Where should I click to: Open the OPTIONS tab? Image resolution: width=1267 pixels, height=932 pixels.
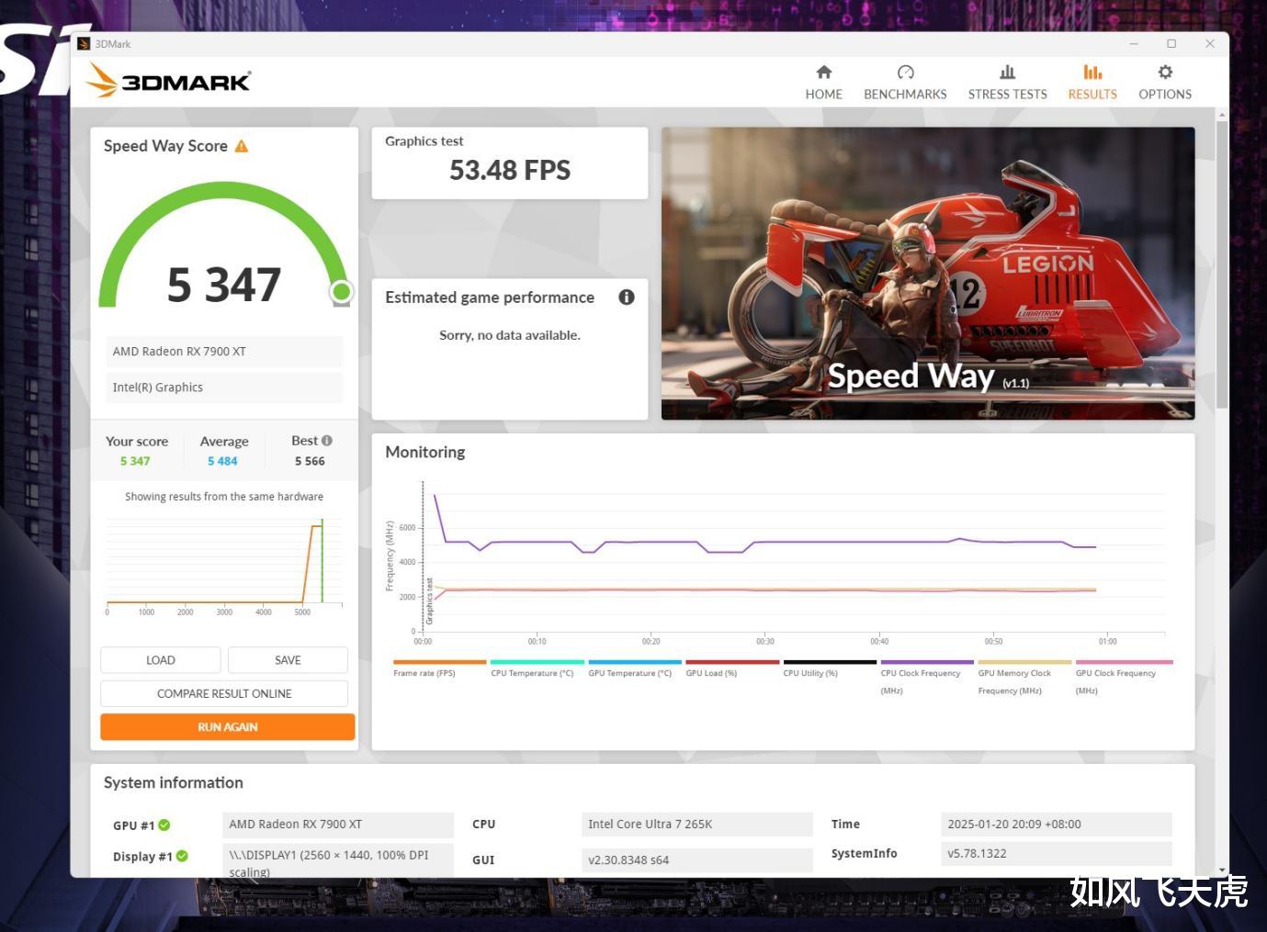pyautogui.click(x=1165, y=82)
